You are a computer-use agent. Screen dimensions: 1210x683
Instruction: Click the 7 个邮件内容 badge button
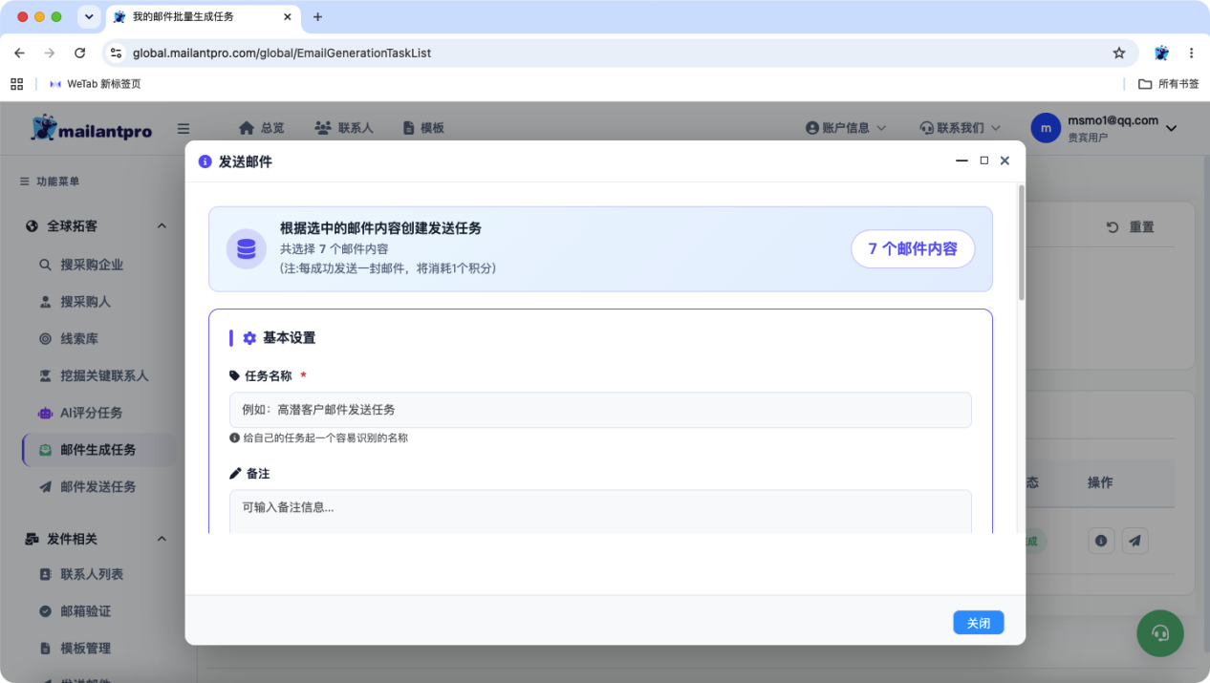913,249
